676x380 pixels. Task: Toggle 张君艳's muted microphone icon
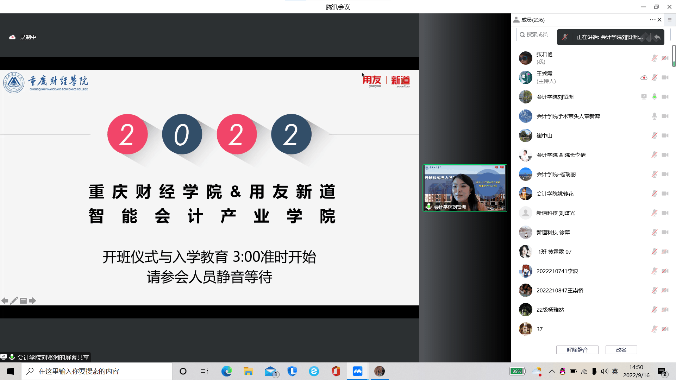click(654, 58)
